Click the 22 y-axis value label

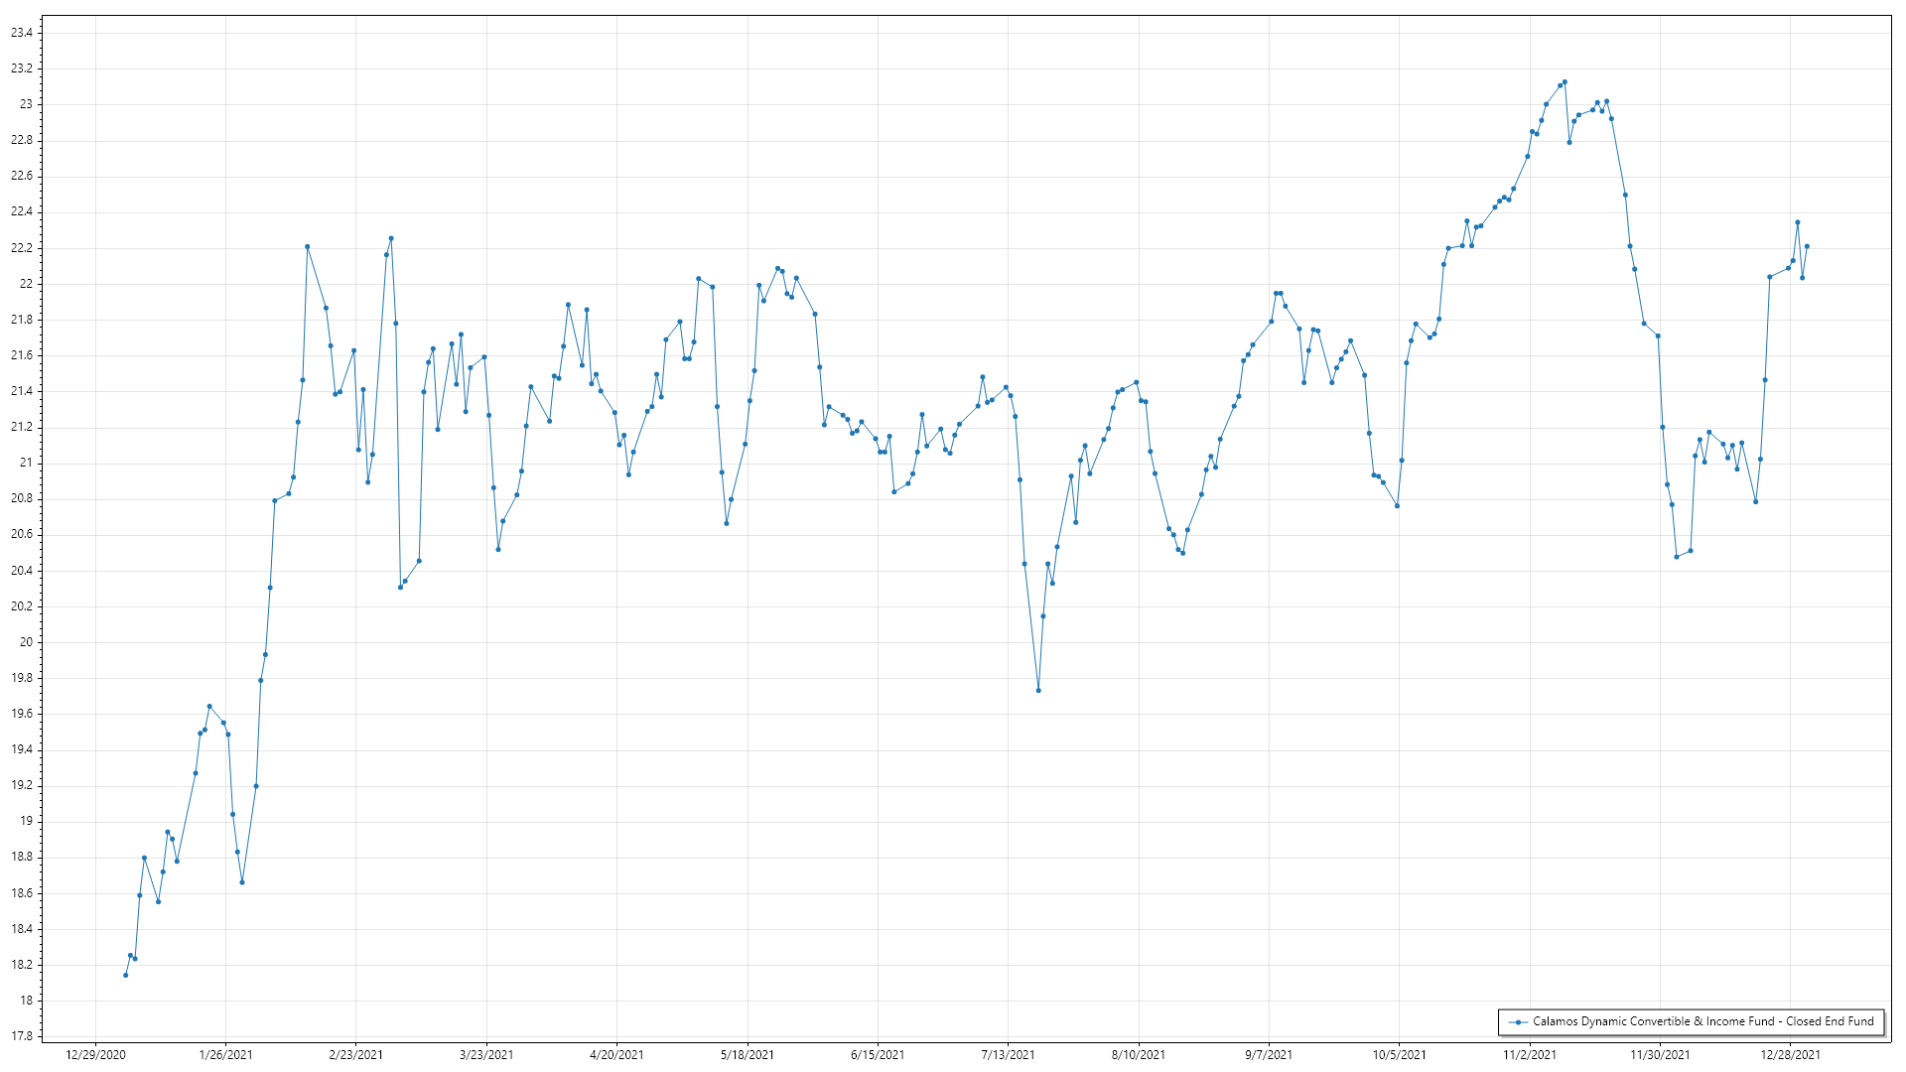coord(27,284)
